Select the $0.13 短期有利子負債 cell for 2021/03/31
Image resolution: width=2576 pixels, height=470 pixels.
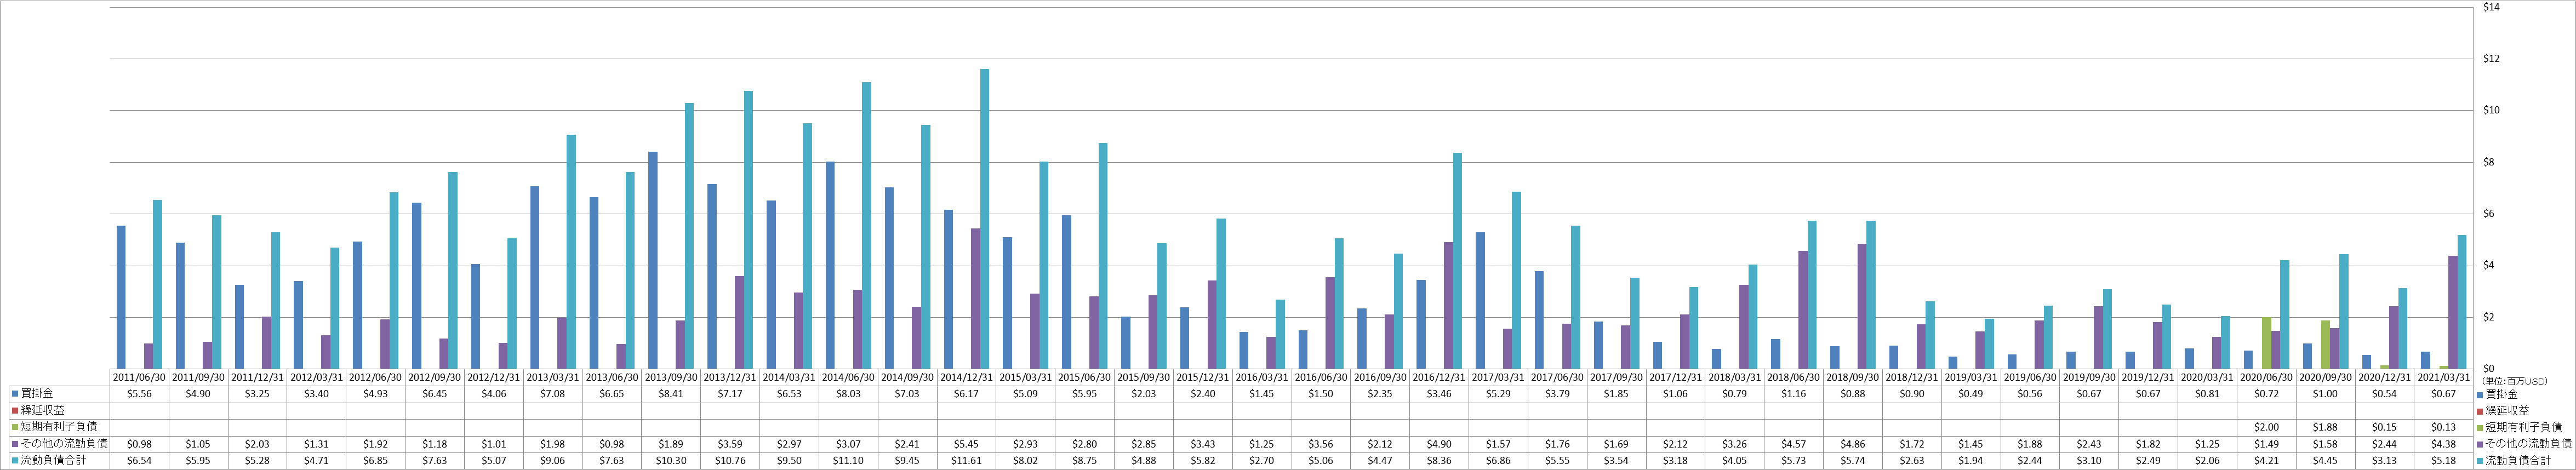pyautogui.click(x=2443, y=426)
